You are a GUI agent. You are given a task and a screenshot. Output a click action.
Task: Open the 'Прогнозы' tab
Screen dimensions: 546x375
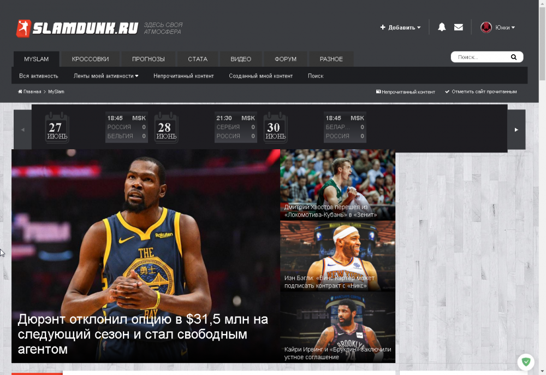click(148, 59)
